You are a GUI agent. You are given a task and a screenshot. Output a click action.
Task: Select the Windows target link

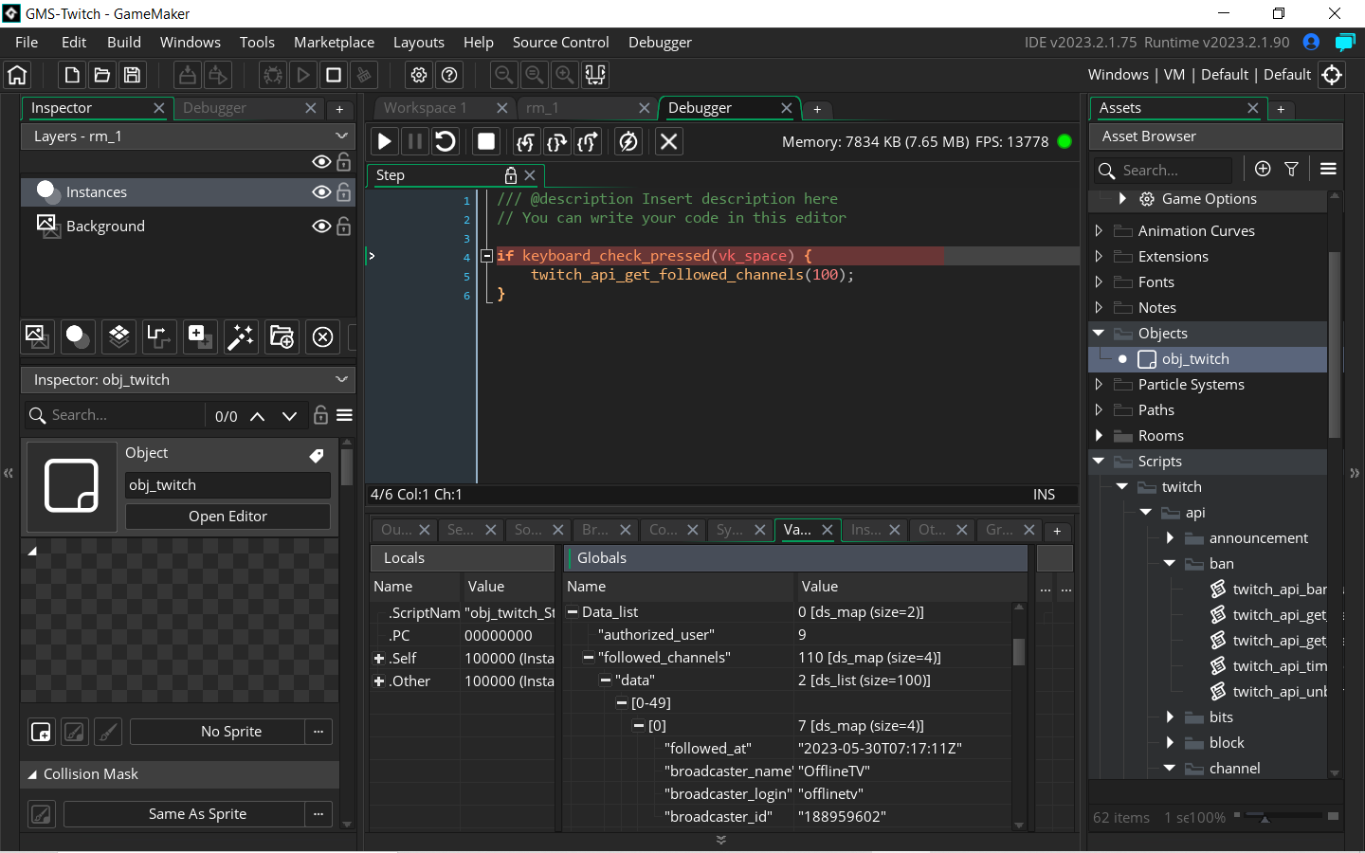pos(1118,75)
